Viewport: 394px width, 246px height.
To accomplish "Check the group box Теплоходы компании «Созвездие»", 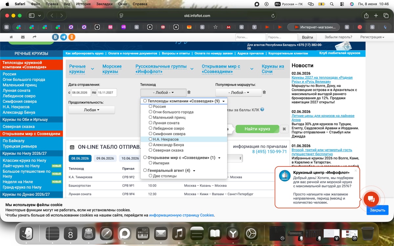I will [145, 101].
